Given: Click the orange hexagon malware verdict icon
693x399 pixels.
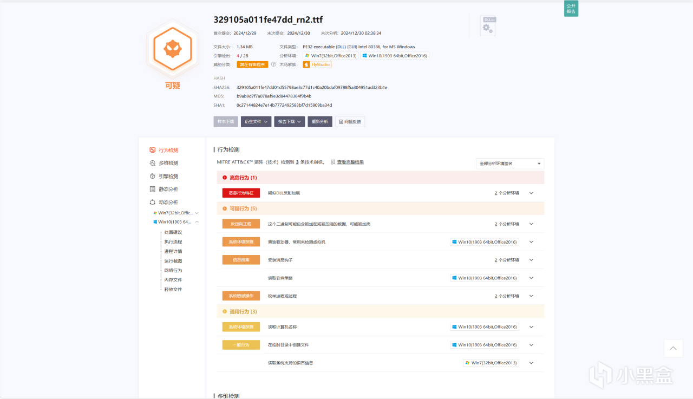Looking at the screenshot, I should click(x=173, y=49).
